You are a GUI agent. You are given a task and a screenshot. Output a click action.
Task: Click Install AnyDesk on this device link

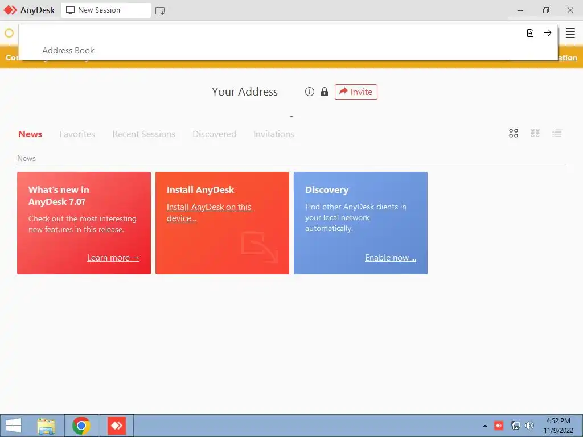[x=210, y=213]
